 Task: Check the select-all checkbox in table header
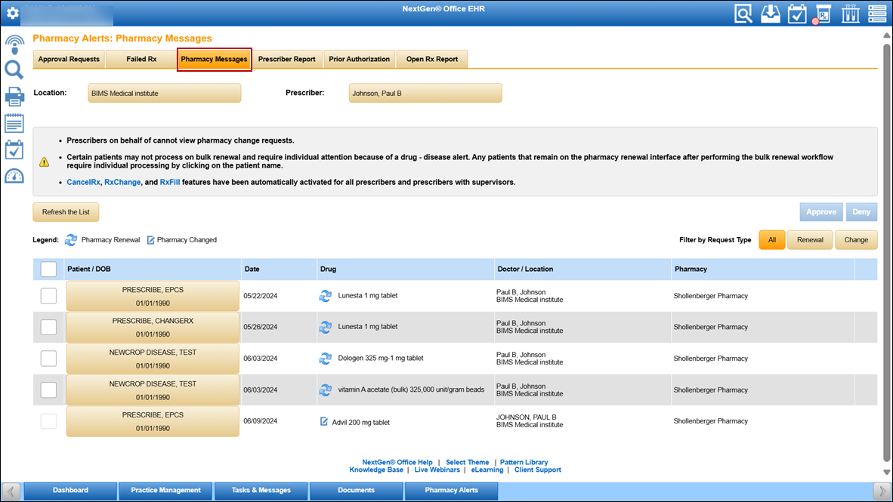click(48, 269)
